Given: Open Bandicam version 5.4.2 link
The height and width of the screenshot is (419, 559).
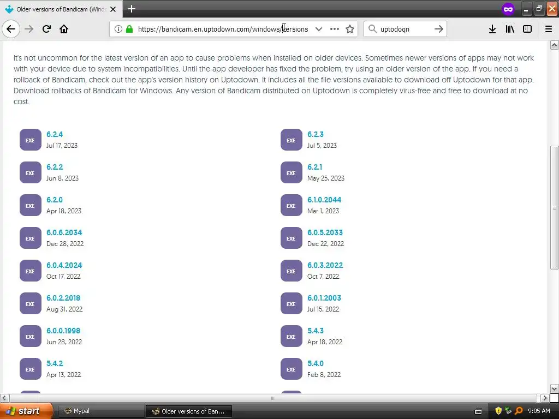Looking at the screenshot, I should click(x=55, y=363).
